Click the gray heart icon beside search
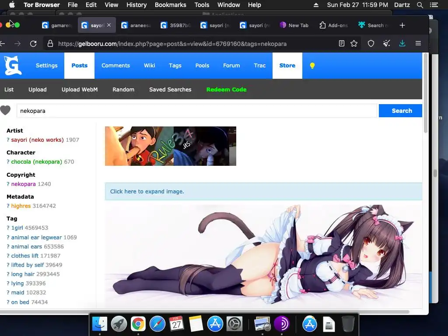This screenshot has height=336, width=448. click(5, 110)
